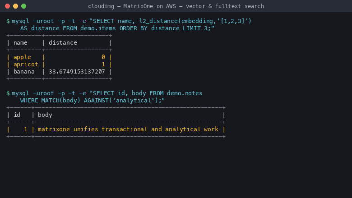The height and width of the screenshot is (198, 352).
Task: Close the terminal window with red button
Action: (7, 6)
